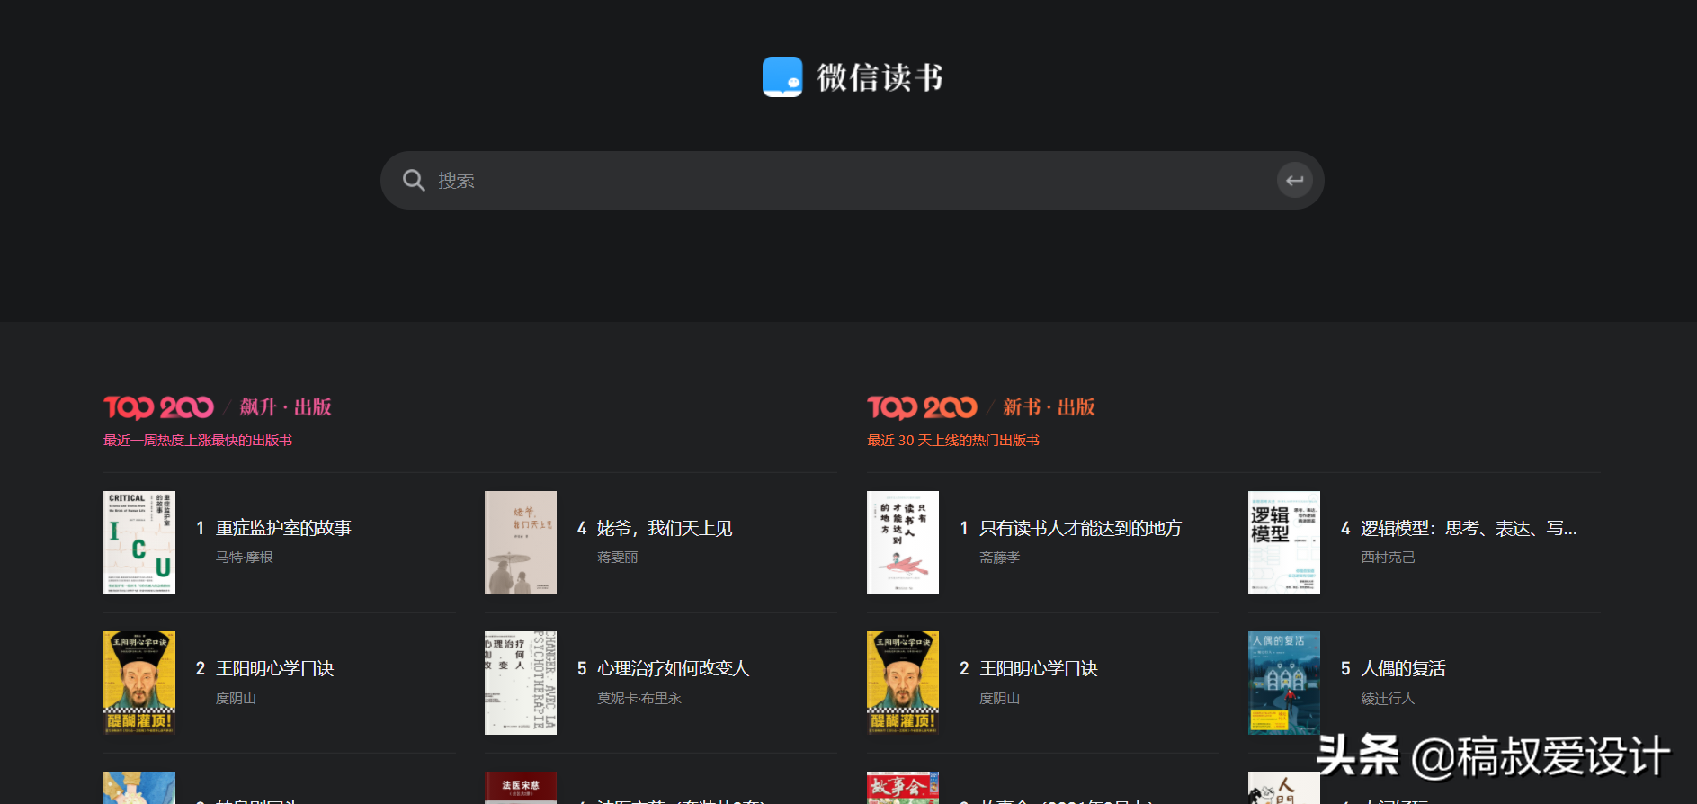Open cover of 逻辑模型 book

click(x=1284, y=542)
